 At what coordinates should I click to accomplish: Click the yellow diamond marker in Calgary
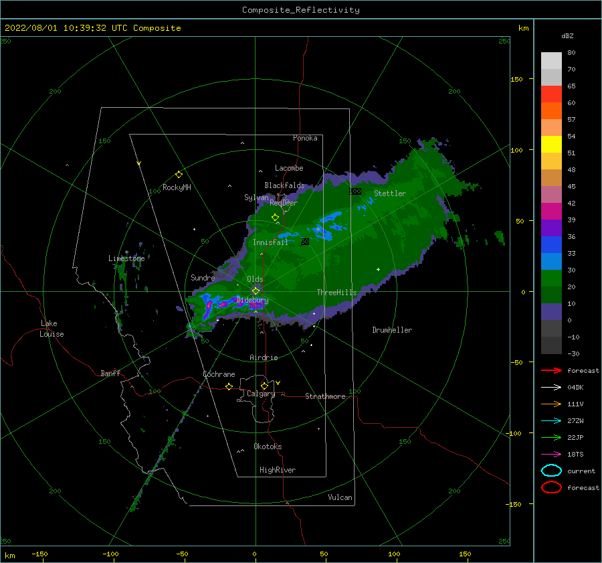click(x=264, y=386)
